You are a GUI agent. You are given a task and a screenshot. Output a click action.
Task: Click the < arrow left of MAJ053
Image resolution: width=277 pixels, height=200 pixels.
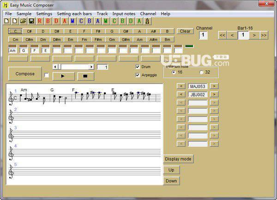coord(181,86)
